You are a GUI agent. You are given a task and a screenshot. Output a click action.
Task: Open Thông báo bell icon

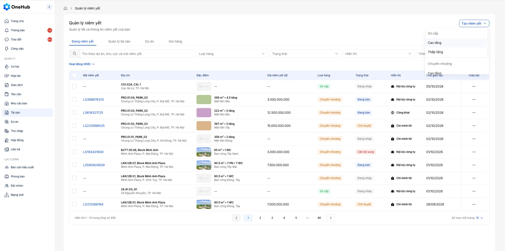[7, 30]
